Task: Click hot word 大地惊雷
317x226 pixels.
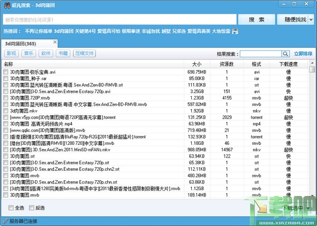Action: click(x=221, y=31)
